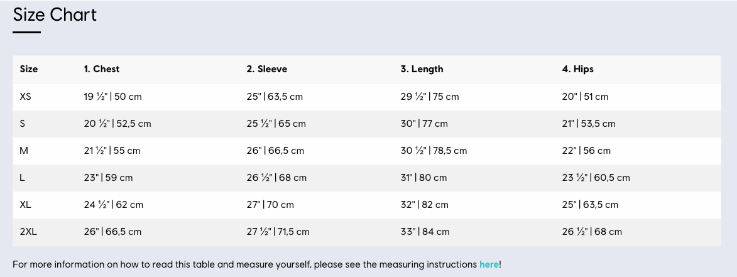The height and width of the screenshot is (277, 737).
Task: Click the XS size row label
Action: pyautogui.click(x=25, y=97)
